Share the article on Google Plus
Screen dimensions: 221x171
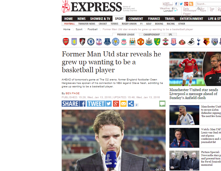[116, 104]
